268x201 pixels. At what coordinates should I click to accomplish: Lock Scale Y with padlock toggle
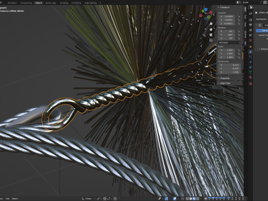[239, 54]
